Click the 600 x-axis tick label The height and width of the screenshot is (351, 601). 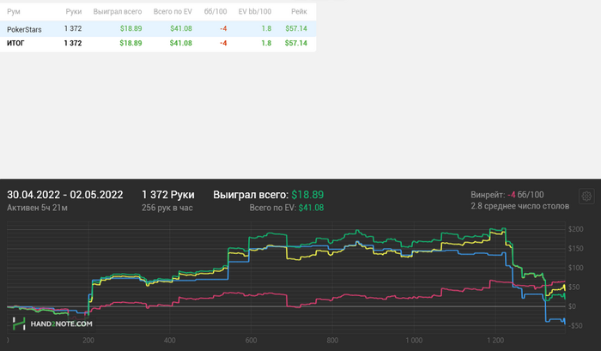tap(251, 340)
